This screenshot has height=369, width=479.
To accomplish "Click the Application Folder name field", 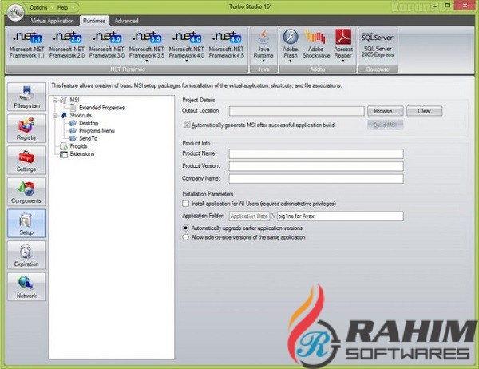I will click(x=340, y=216).
